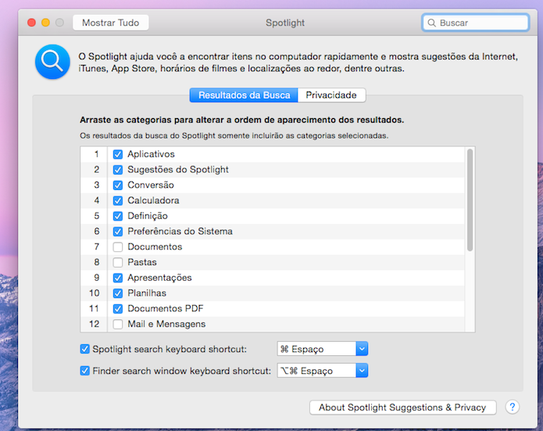
Task: Uncheck the Aplicativos category
Action: [x=118, y=154]
